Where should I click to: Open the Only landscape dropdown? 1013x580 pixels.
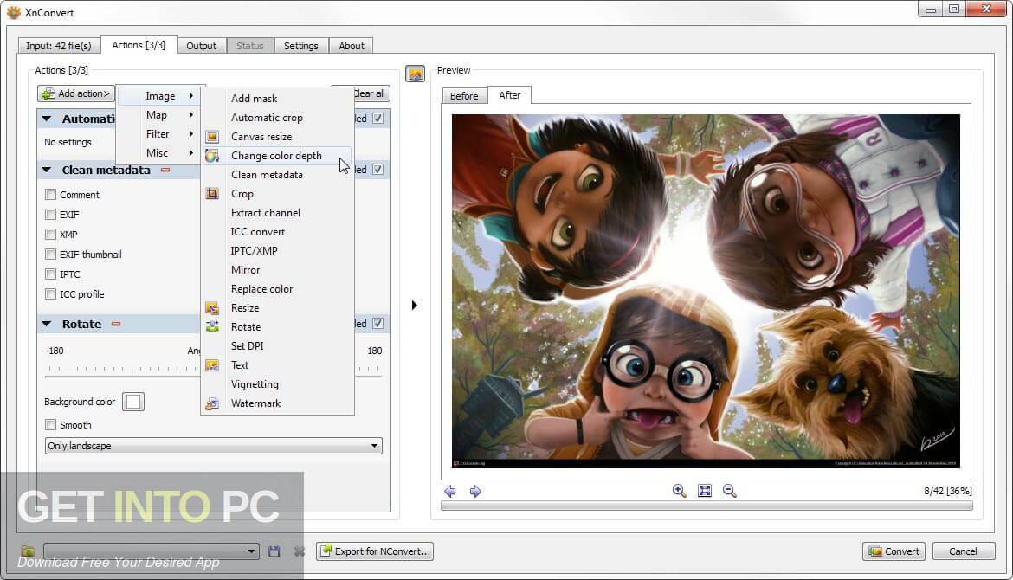(x=213, y=446)
